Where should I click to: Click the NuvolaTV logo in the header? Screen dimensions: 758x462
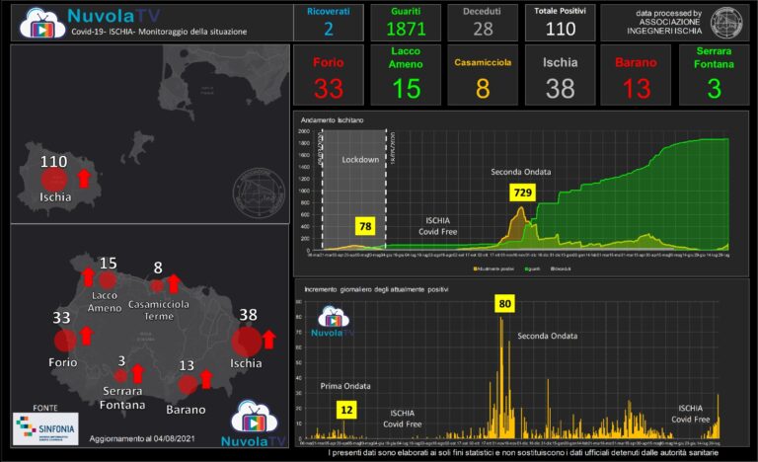click(x=42, y=22)
